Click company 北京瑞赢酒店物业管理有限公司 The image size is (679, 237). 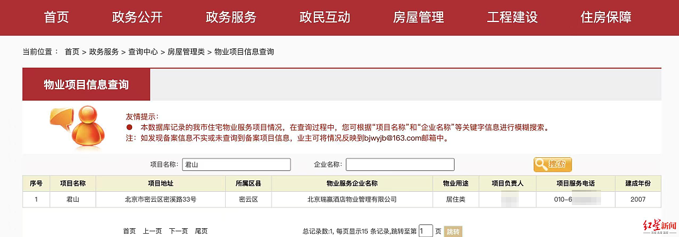(x=352, y=199)
